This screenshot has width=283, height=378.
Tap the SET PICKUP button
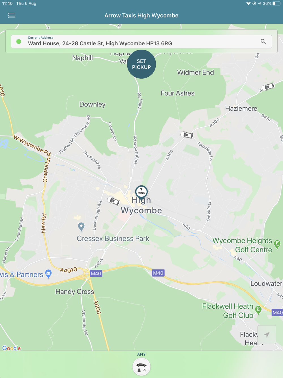point(141,64)
